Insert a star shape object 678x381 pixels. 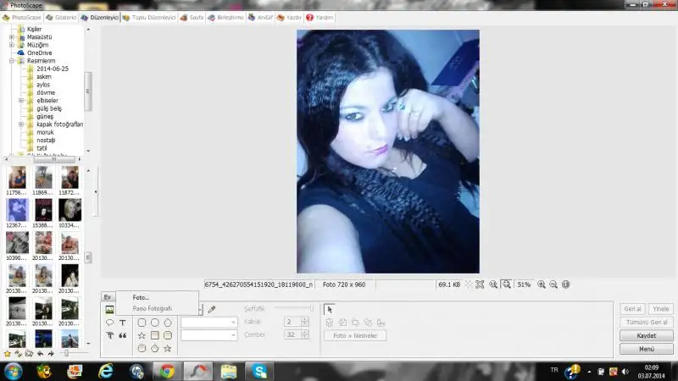pos(142,335)
